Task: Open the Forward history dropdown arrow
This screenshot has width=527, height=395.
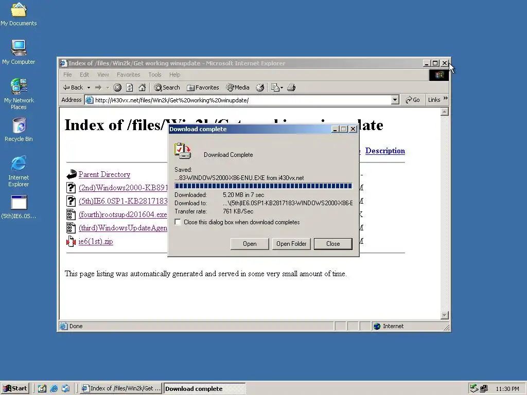Action: [x=108, y=87]
